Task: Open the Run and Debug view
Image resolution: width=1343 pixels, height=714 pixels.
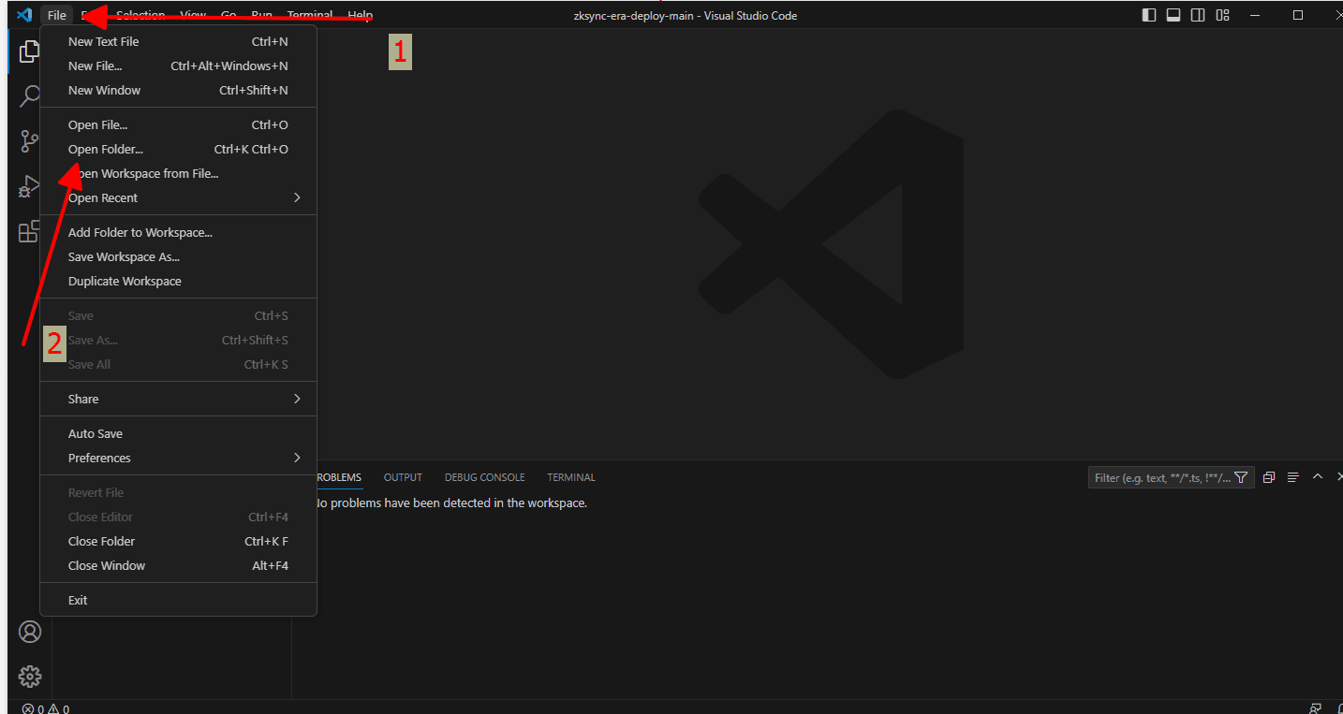Action: (29, 186)
